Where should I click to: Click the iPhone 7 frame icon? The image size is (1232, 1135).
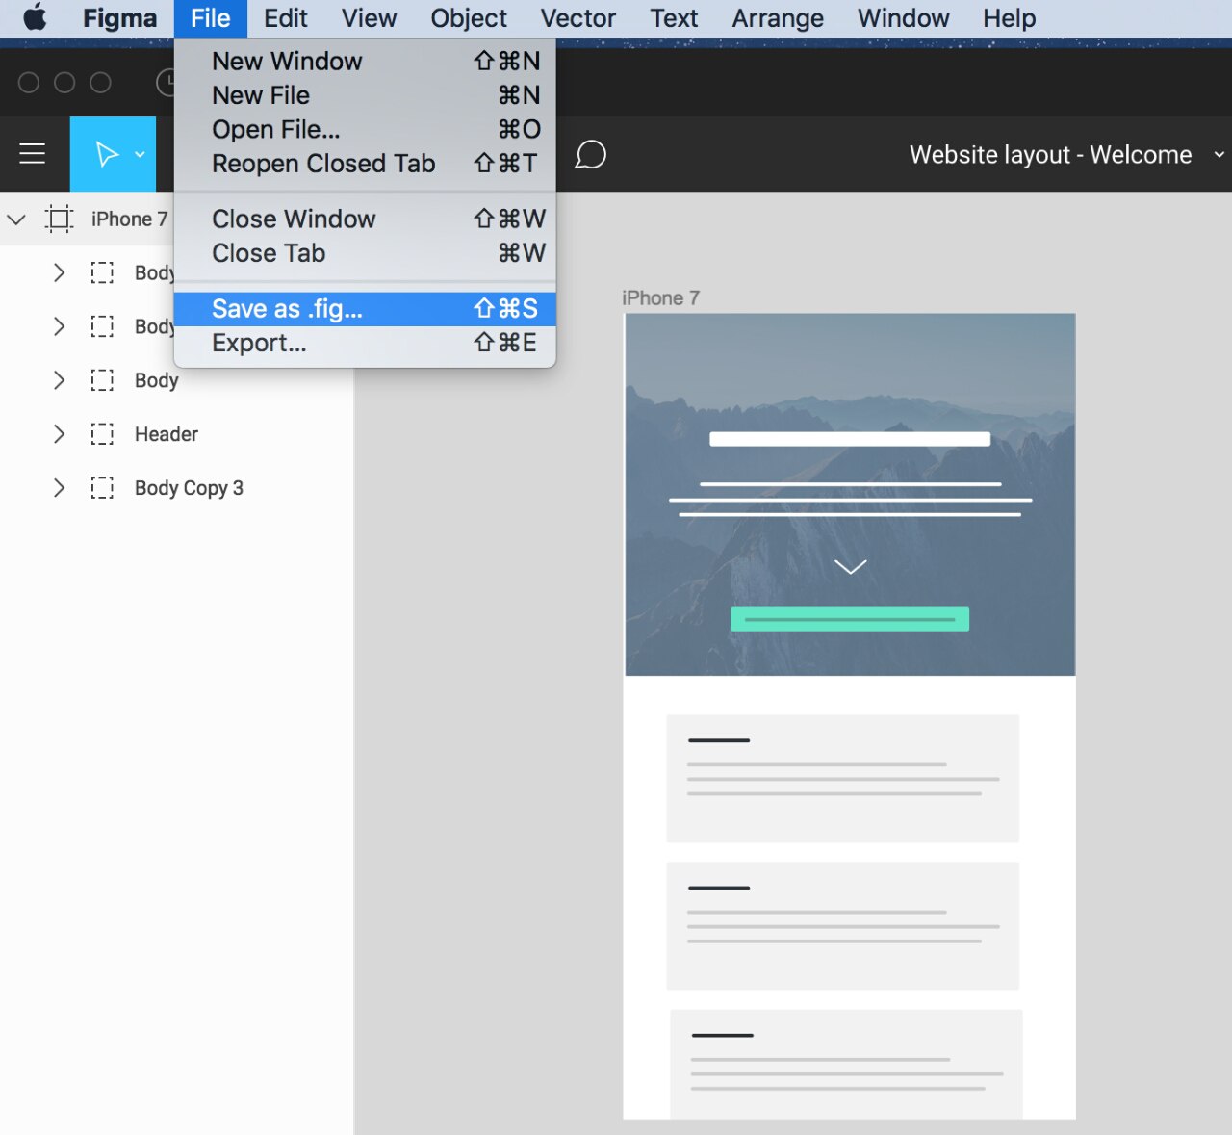60,219
